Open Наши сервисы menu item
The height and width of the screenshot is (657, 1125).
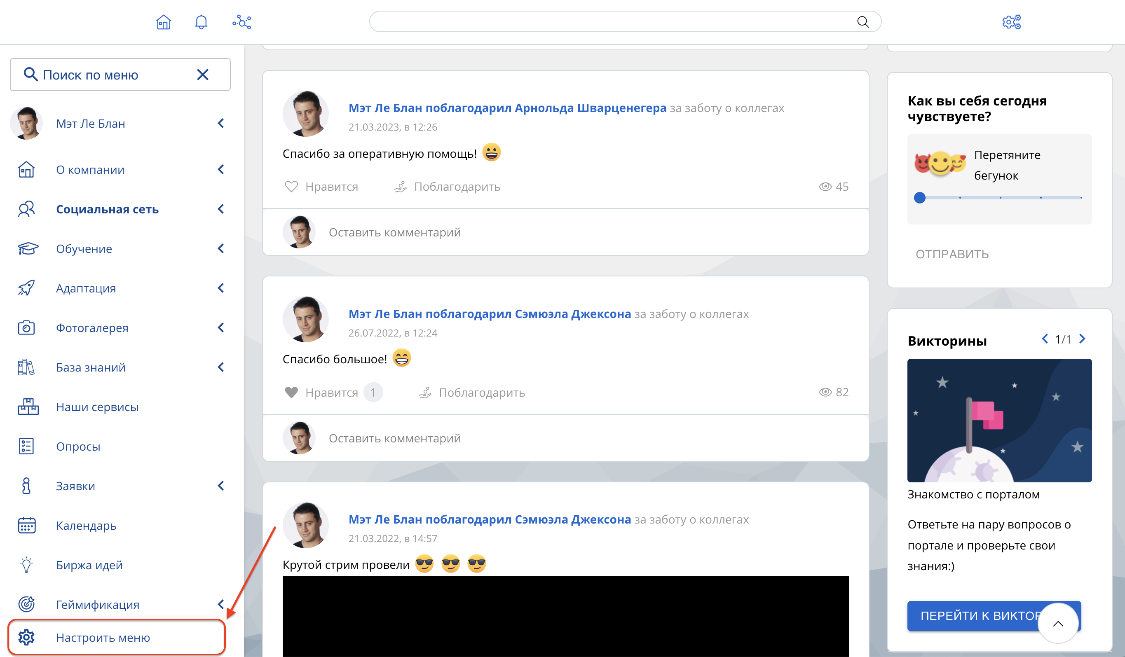(97, 407)
